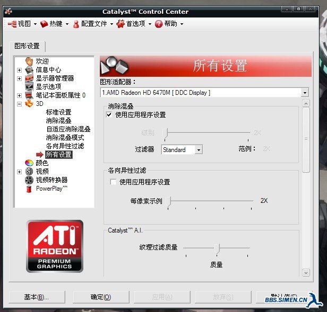Open the 视图 menu dropdown arrow
327x312 pixels.
coord(35,24)
